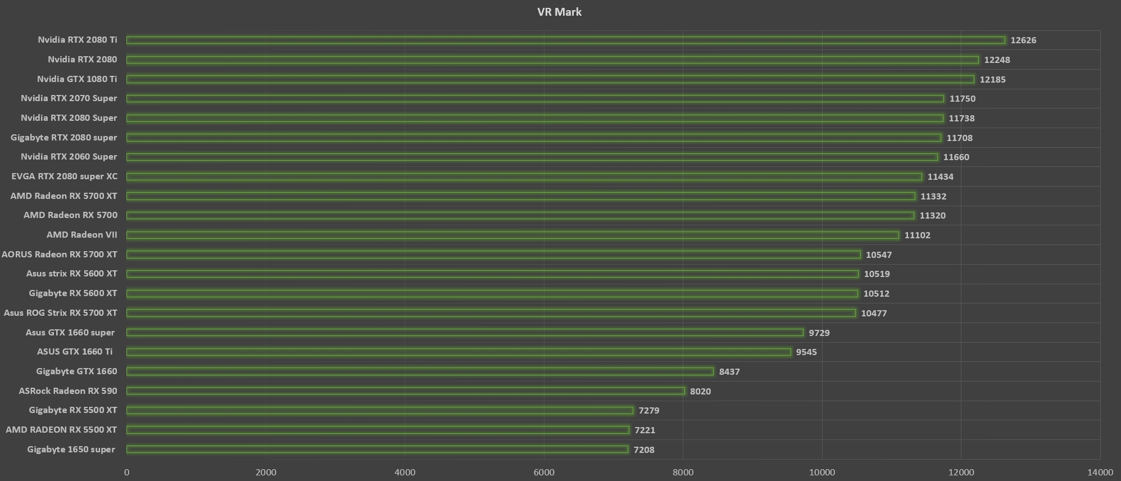Screen dimensions: 1121x481
Task: Select the AORUS Radeon RX 5700 XT label
Action: click(x=60, y=255)
